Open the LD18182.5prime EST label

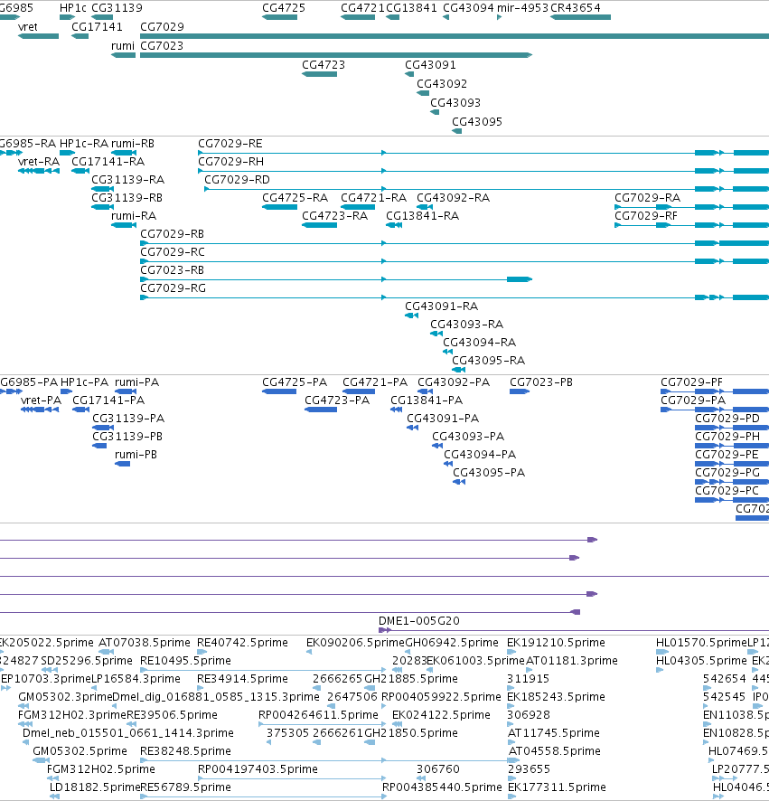coord(95,787)
